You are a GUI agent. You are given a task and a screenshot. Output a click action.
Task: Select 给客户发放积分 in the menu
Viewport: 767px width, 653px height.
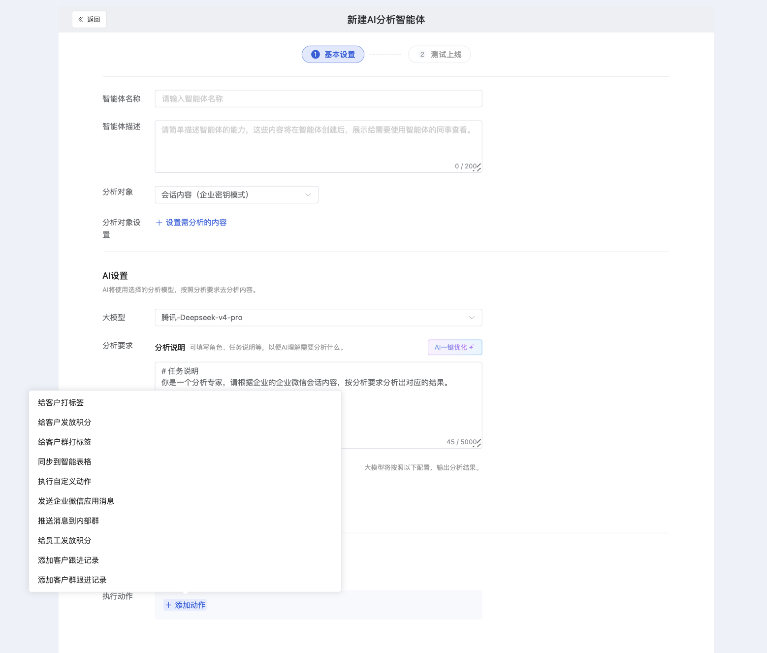[185, 423]
